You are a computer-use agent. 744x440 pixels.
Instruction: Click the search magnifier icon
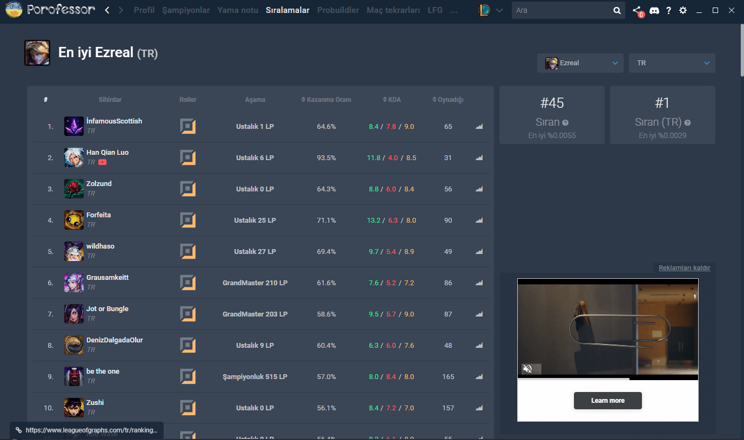tap(617, 10)
